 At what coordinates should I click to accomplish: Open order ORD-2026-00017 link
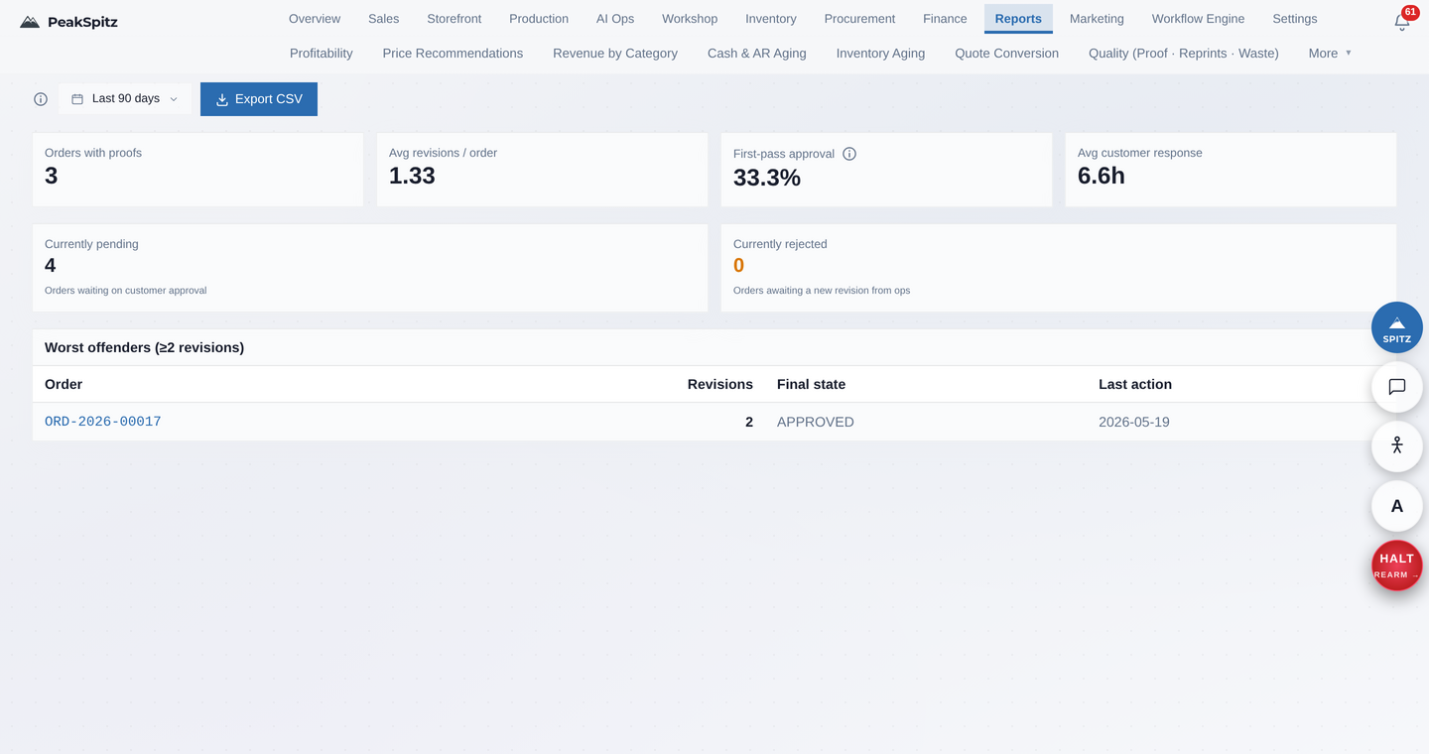coord(103,422)
